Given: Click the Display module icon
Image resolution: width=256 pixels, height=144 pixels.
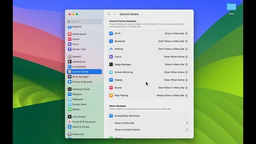Looking at the screenshot, I should (x=111, y=80).
